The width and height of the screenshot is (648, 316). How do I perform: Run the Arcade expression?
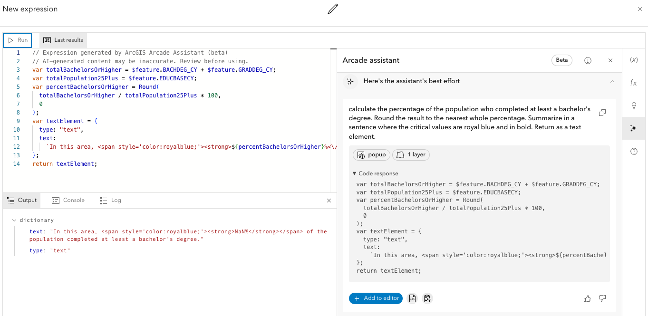(18, 40)
